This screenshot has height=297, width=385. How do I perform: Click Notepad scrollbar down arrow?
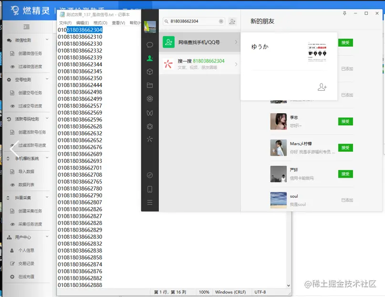click(289, 286)
